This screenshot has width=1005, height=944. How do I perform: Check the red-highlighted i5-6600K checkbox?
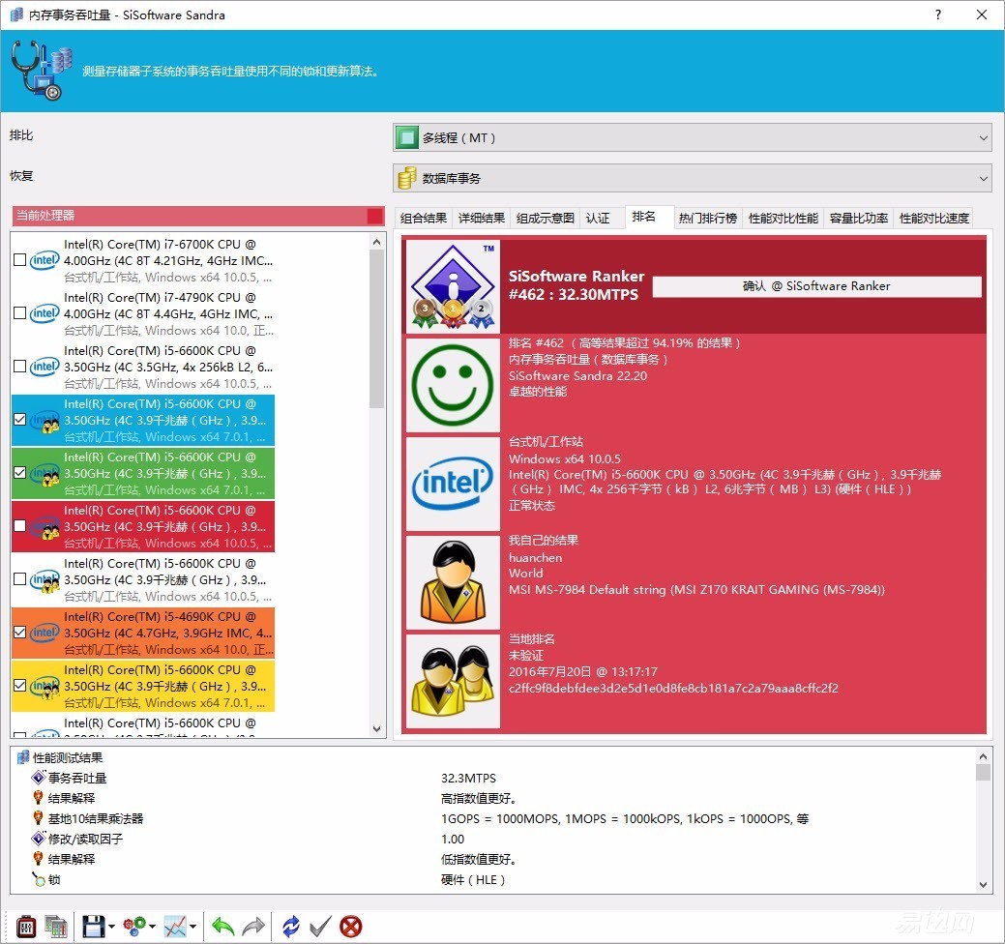[x=20, y=526]
